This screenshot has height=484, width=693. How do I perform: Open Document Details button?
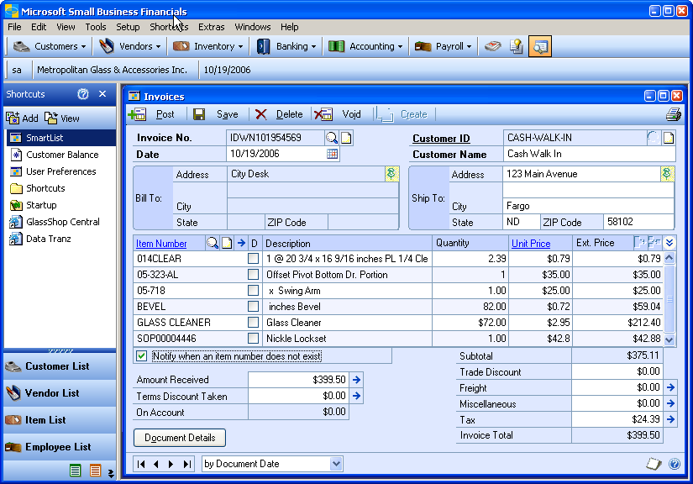coord(180,438)
